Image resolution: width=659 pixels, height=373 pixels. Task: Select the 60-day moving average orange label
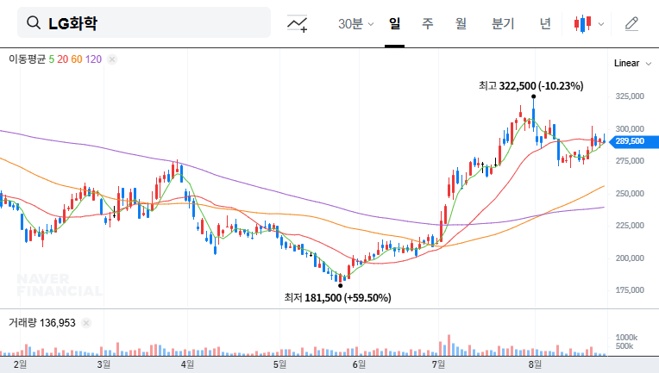[x=77, y=59]
